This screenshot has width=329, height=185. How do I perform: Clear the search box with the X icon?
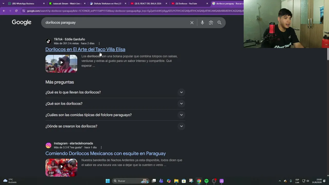pos(192,23)
